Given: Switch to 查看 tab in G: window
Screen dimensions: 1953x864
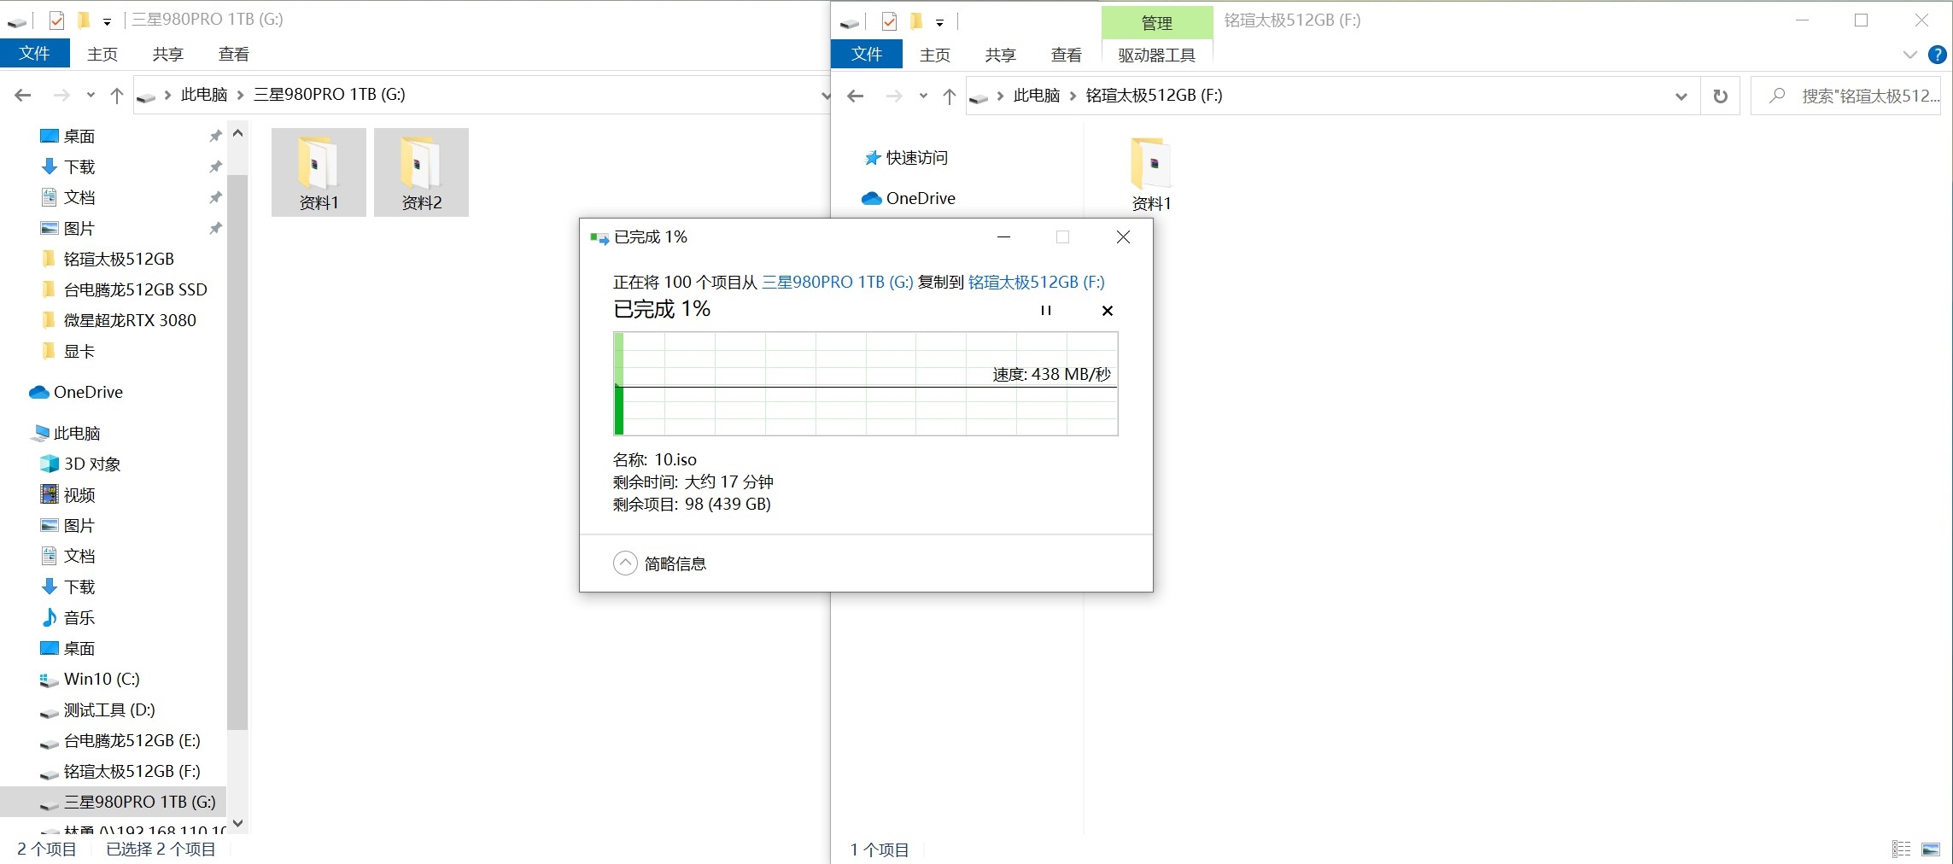Looking at the screenshot, I should pyautogui.click(x=233, y=54).
